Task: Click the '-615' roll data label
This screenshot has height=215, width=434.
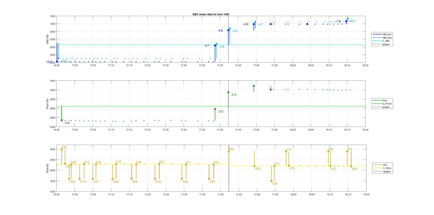Action: click(x=292, y=168)
